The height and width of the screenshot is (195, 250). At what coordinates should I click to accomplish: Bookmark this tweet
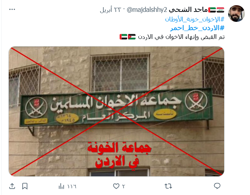(x=25, y=186)
